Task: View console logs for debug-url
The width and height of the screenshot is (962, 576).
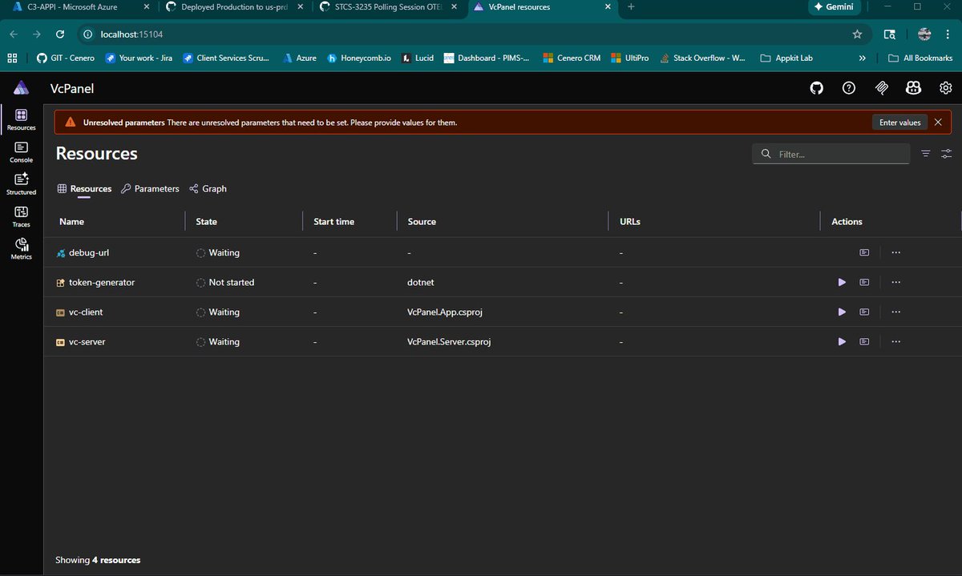Action: (x=864, y=252)
